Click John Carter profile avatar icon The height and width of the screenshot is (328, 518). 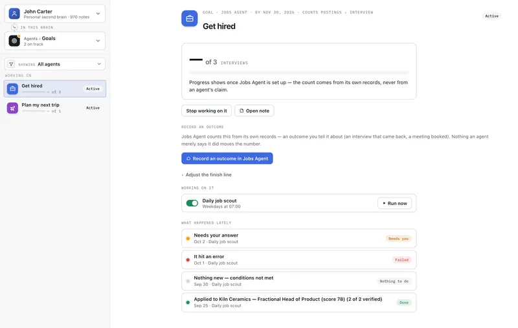[x=14, y=14]
